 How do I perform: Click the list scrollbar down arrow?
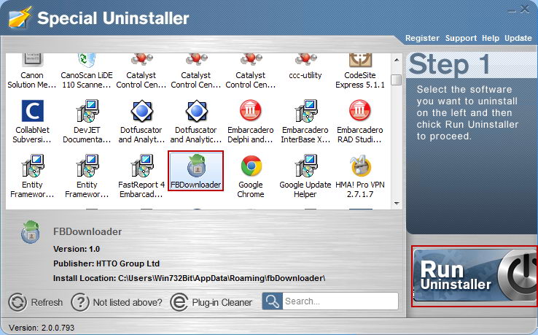(397, 204)
